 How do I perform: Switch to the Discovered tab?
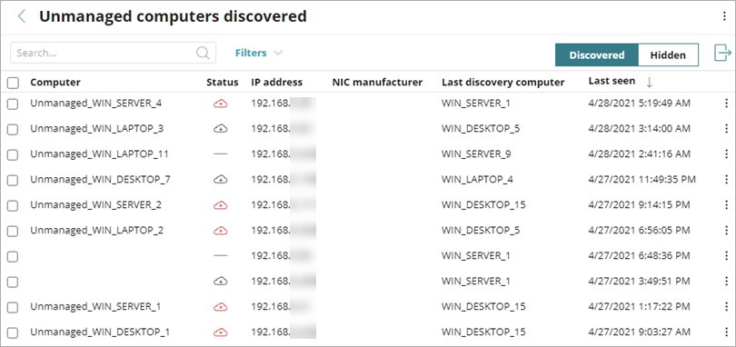597,55
